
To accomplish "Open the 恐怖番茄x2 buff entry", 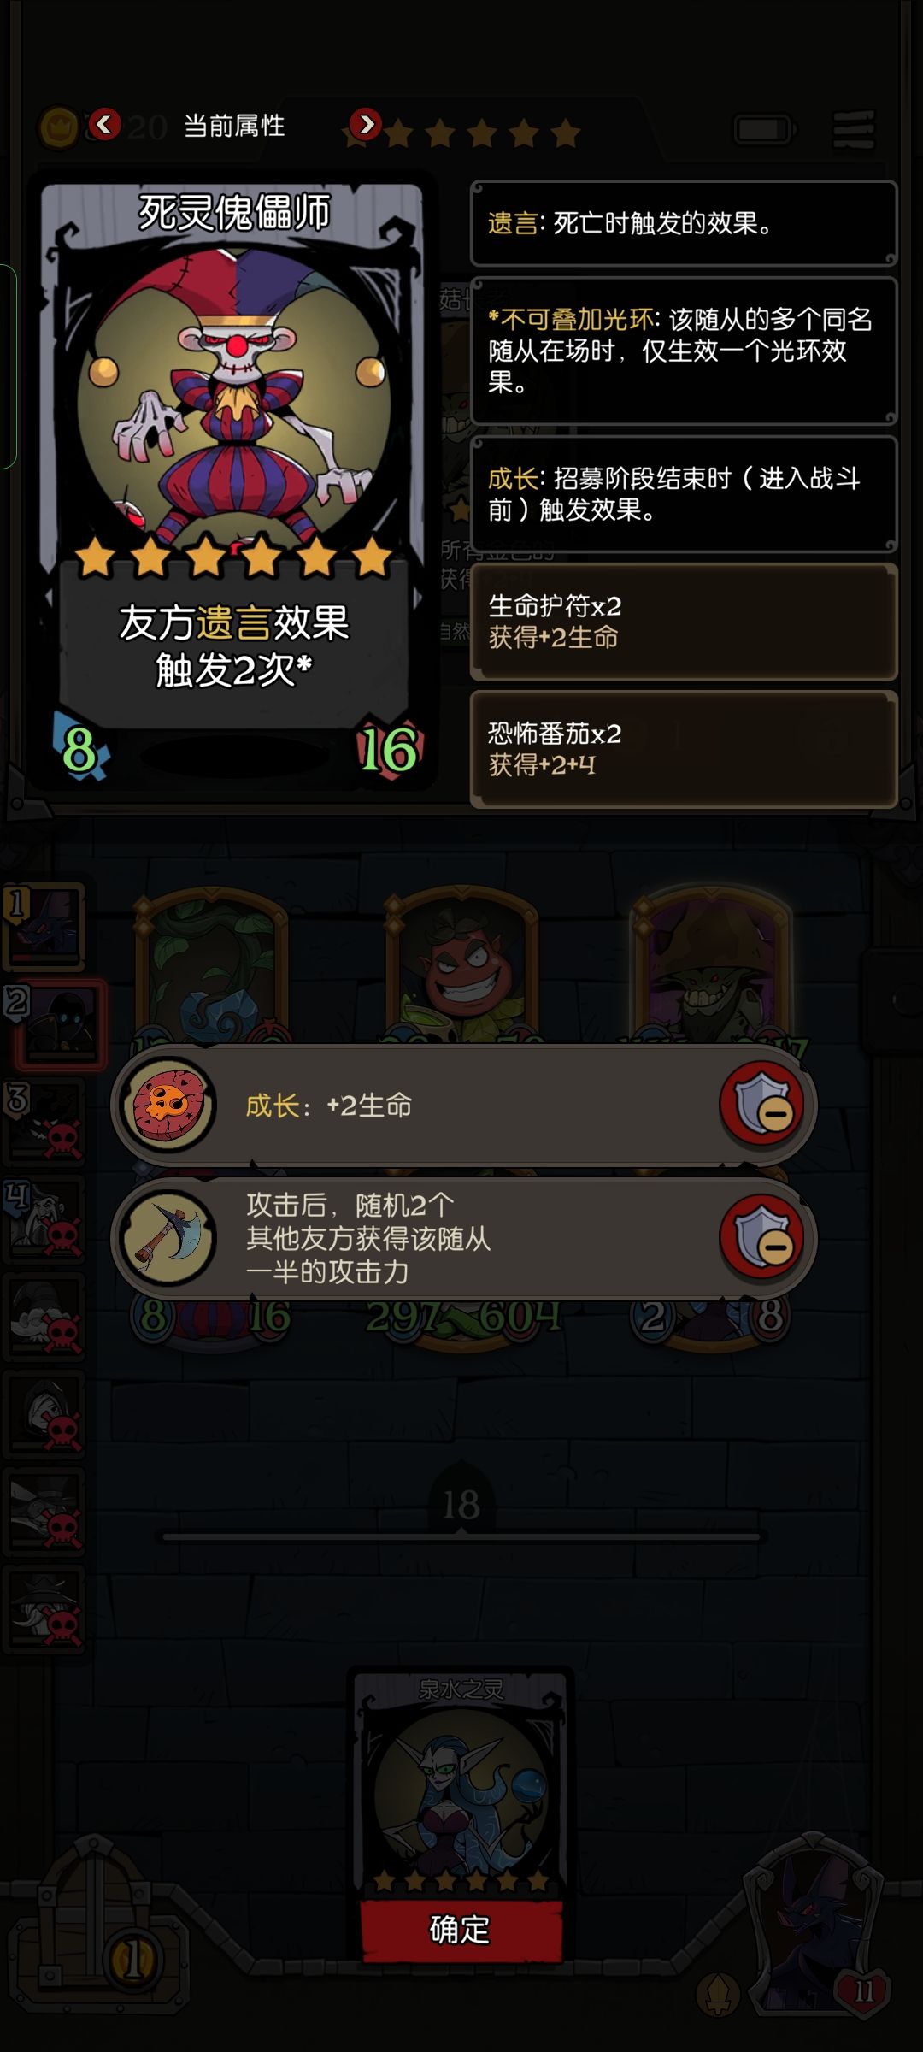I will pyautogui.click(x=684, y=749).
